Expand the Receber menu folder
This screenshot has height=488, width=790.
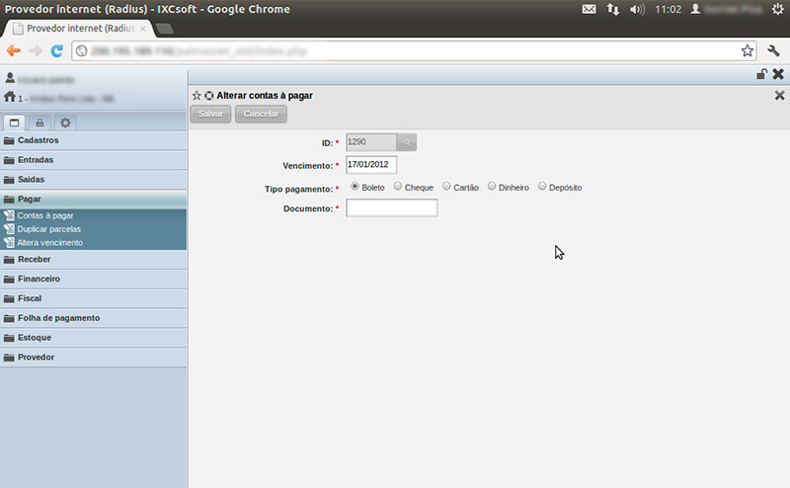point(93,259)
